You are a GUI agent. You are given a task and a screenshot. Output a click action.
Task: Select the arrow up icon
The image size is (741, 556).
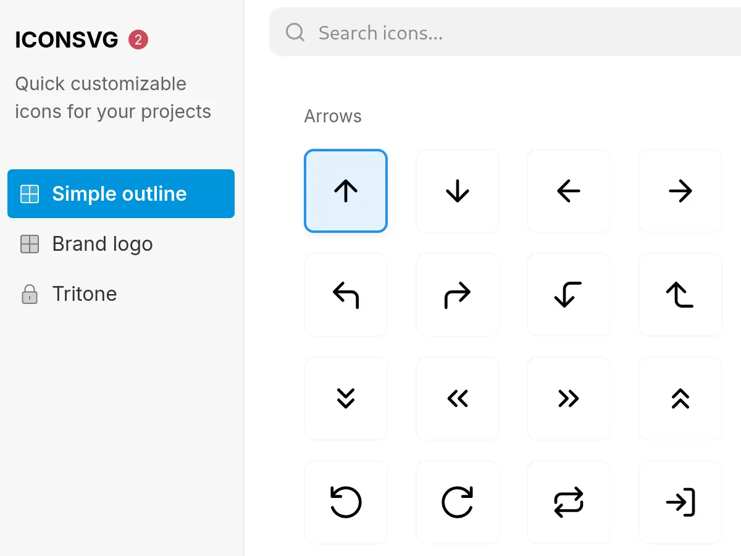tap(346, 191)
